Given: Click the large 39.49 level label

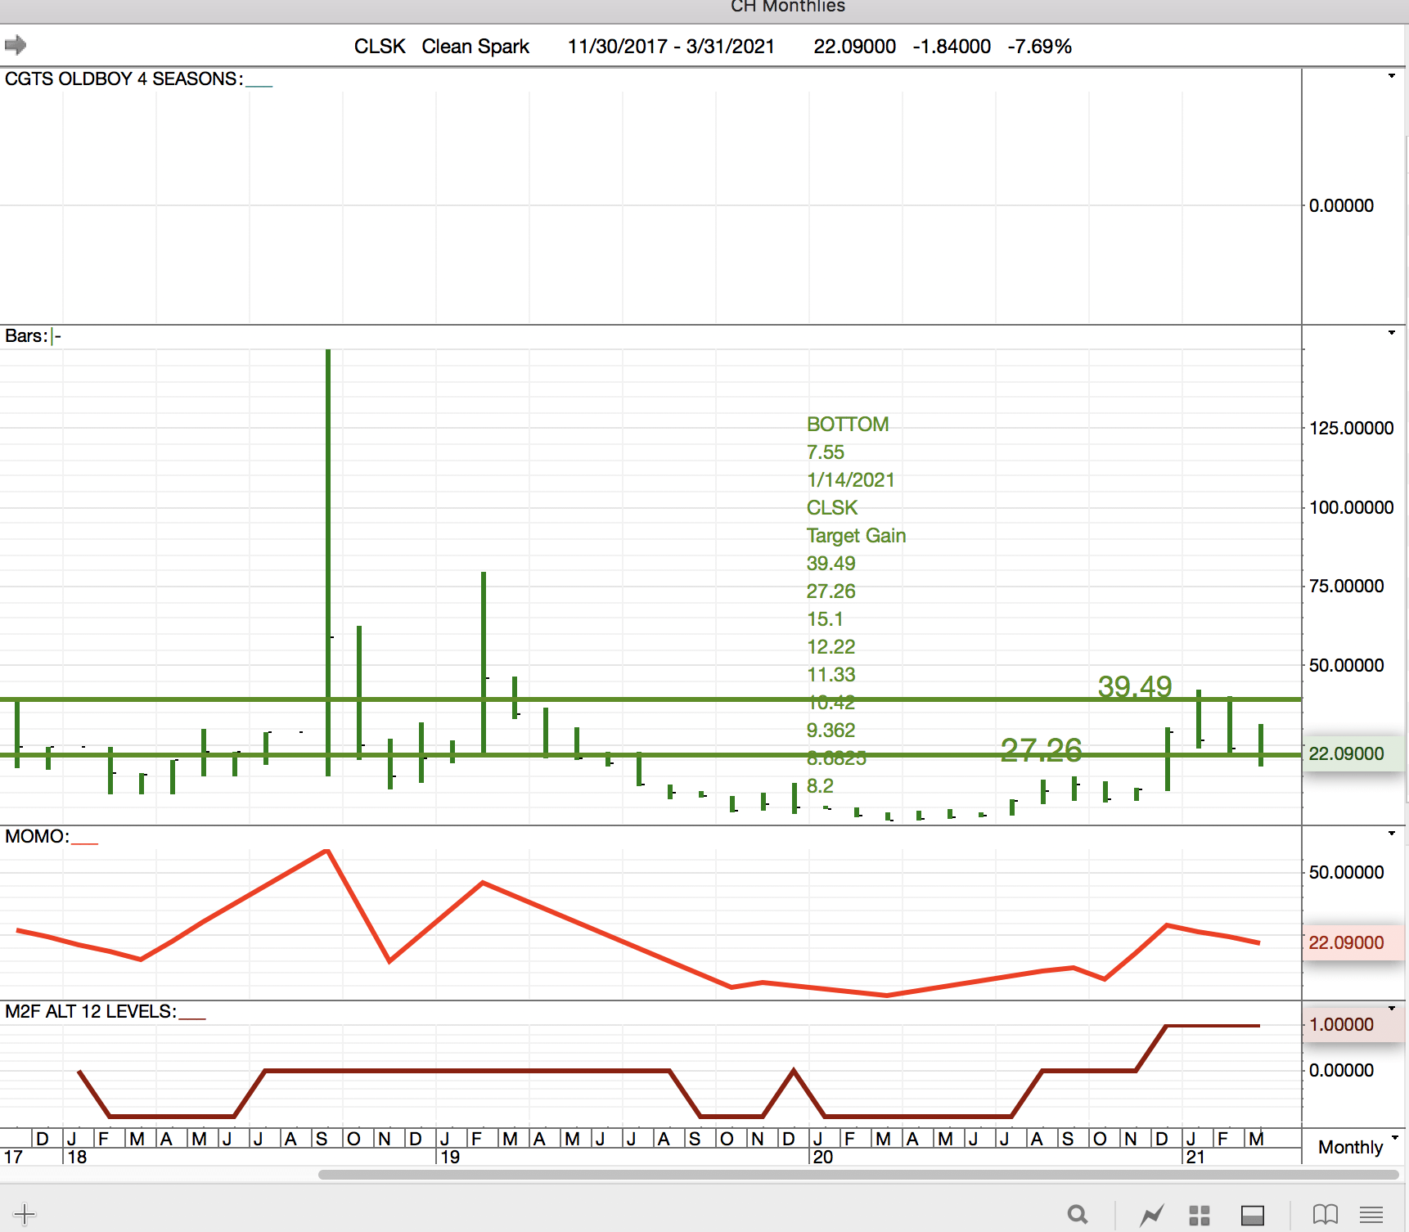Looking at the screenshot, I should point(1135,686).
